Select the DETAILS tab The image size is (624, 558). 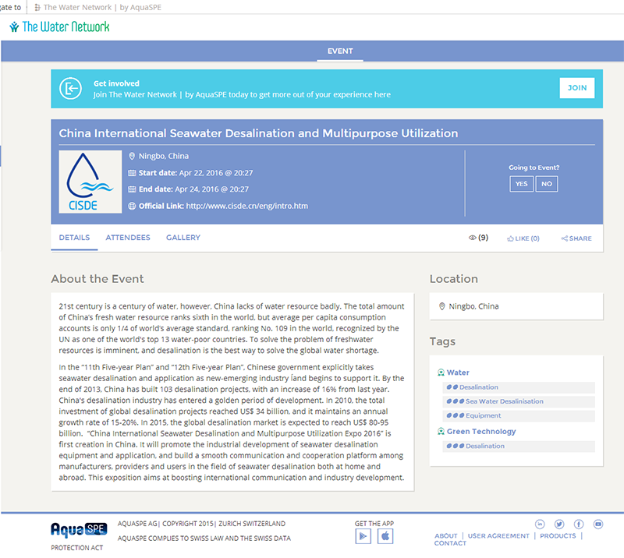point(74,238)
